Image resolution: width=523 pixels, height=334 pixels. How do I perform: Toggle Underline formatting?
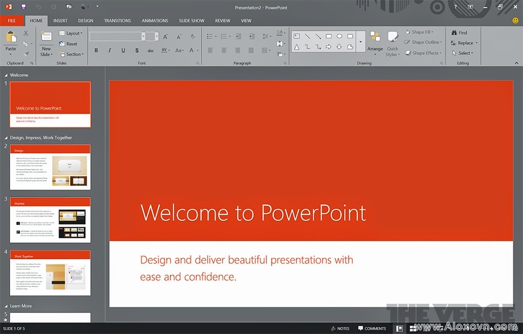click(123, 50)
